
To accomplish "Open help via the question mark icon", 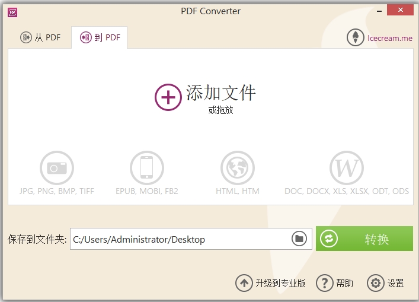I will 324,283.
